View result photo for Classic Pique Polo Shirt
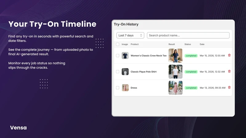Screen dimensions: 246x138 [175, 72]
